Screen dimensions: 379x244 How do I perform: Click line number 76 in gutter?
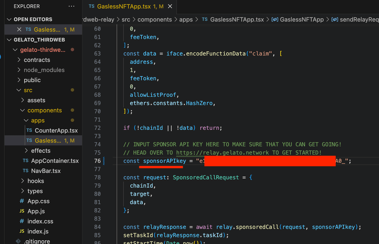pyautogui.click(x=97, y=161)
